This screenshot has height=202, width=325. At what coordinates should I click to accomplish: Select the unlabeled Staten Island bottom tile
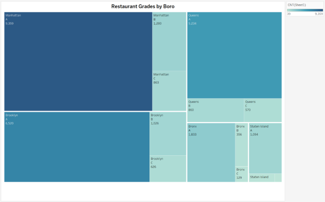(x=262, y=178)
